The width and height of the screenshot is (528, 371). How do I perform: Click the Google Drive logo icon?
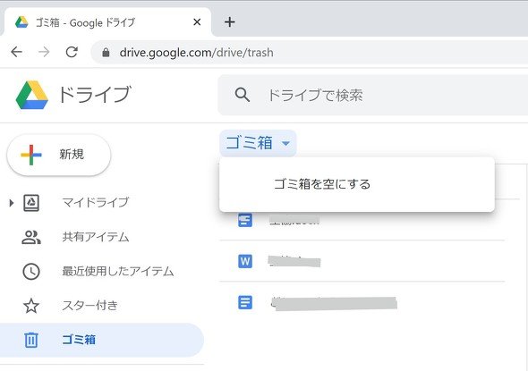click(x=32, y=95)
